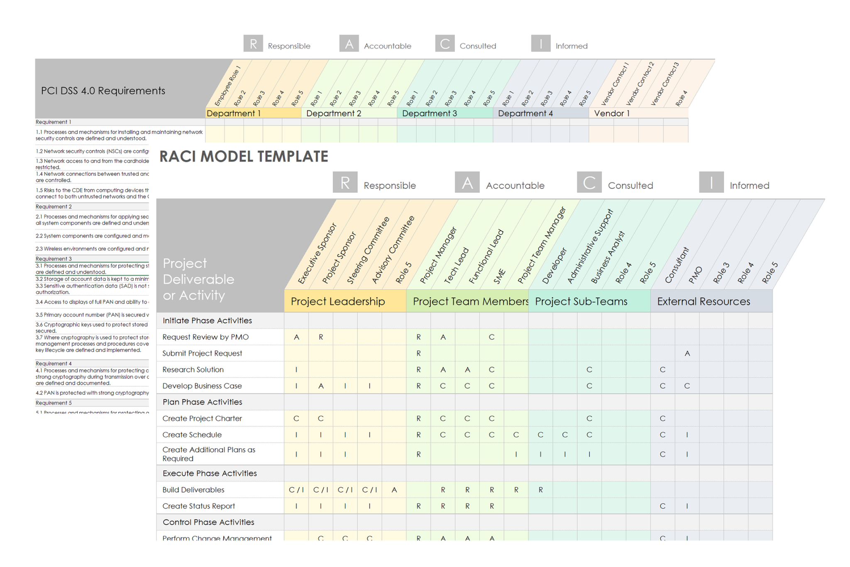Select the Department 2 group header
The image size is (850, 567).
349,113
